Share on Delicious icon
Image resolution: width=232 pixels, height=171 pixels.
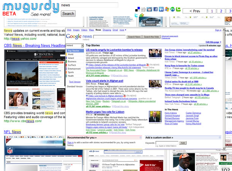137,9
